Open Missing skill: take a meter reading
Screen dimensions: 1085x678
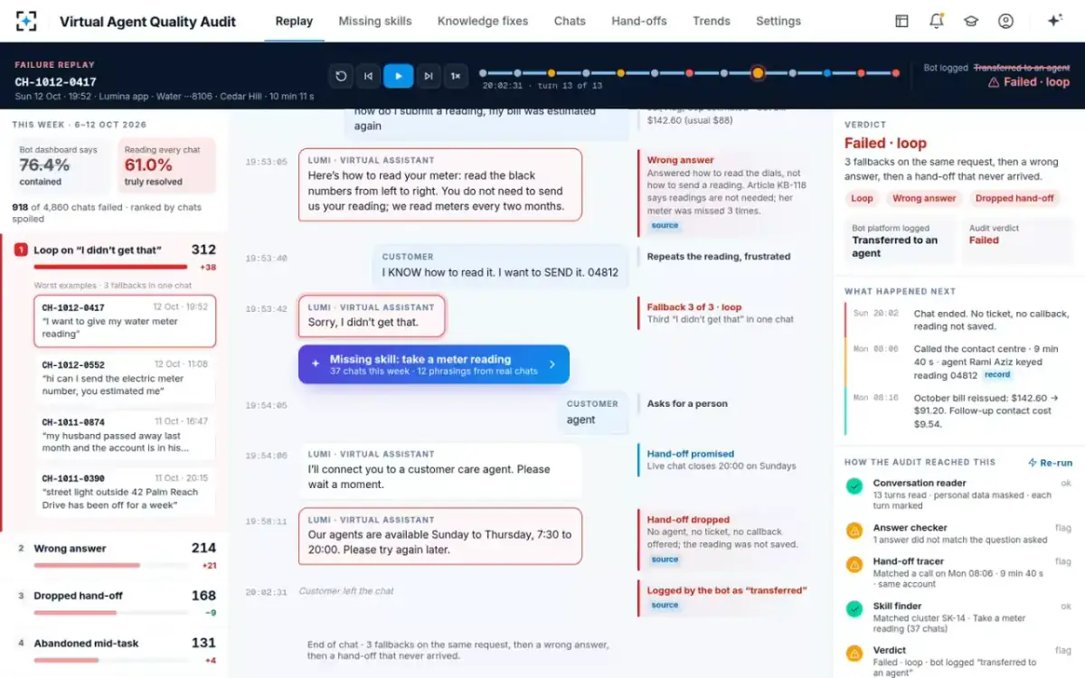coord(434,364)
